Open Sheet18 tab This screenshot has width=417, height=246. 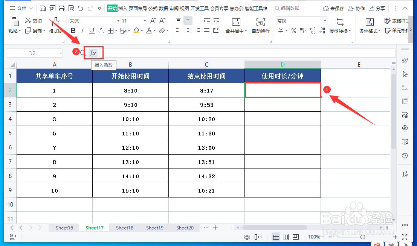(x=124, y=228)
